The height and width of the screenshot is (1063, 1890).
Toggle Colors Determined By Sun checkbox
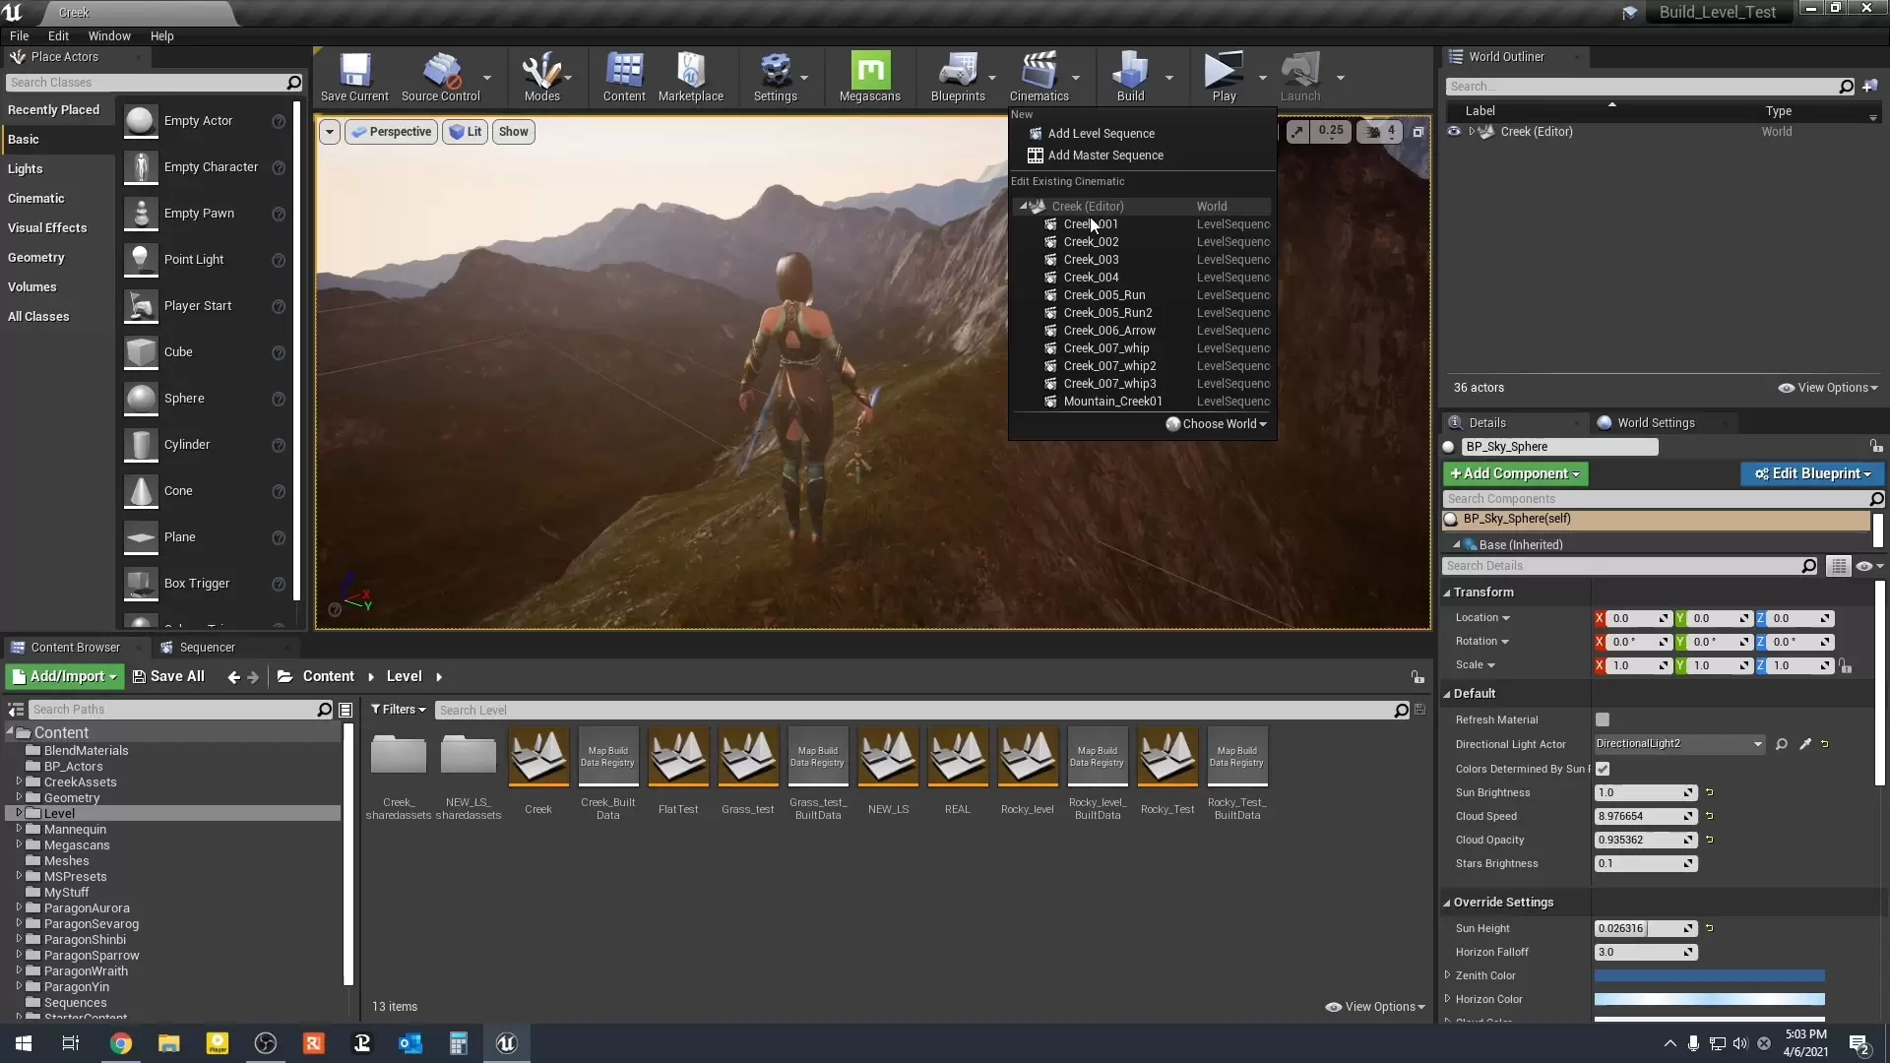1603,769
